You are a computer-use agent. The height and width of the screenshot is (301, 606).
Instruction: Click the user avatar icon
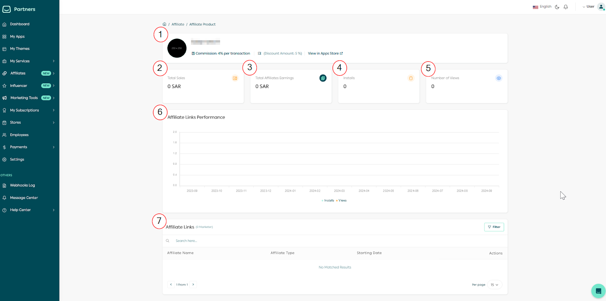[x=601, y=7]
